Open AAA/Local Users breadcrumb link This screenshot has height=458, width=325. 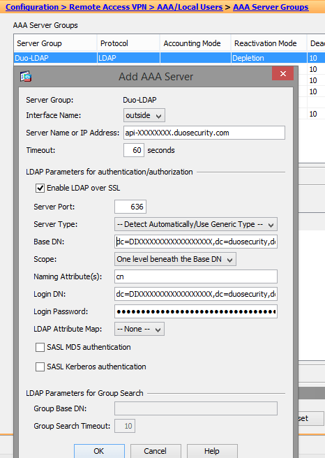(x=190, y=7)
